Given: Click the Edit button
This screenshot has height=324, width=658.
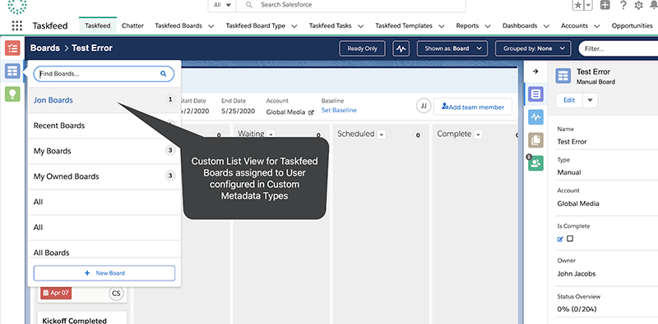Looking at the screenshot, I should point(569,100).
